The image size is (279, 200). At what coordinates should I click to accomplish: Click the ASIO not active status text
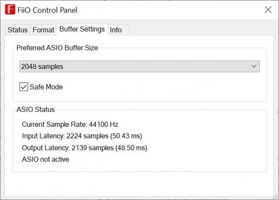click(x=46, y=159)
